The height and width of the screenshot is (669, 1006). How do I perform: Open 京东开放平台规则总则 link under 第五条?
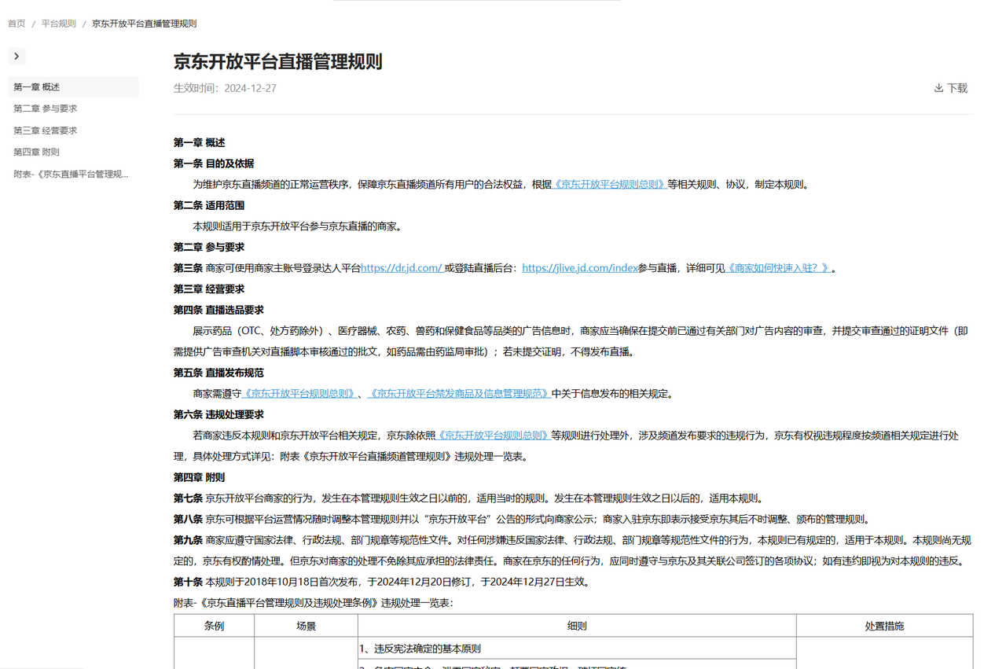299,394
